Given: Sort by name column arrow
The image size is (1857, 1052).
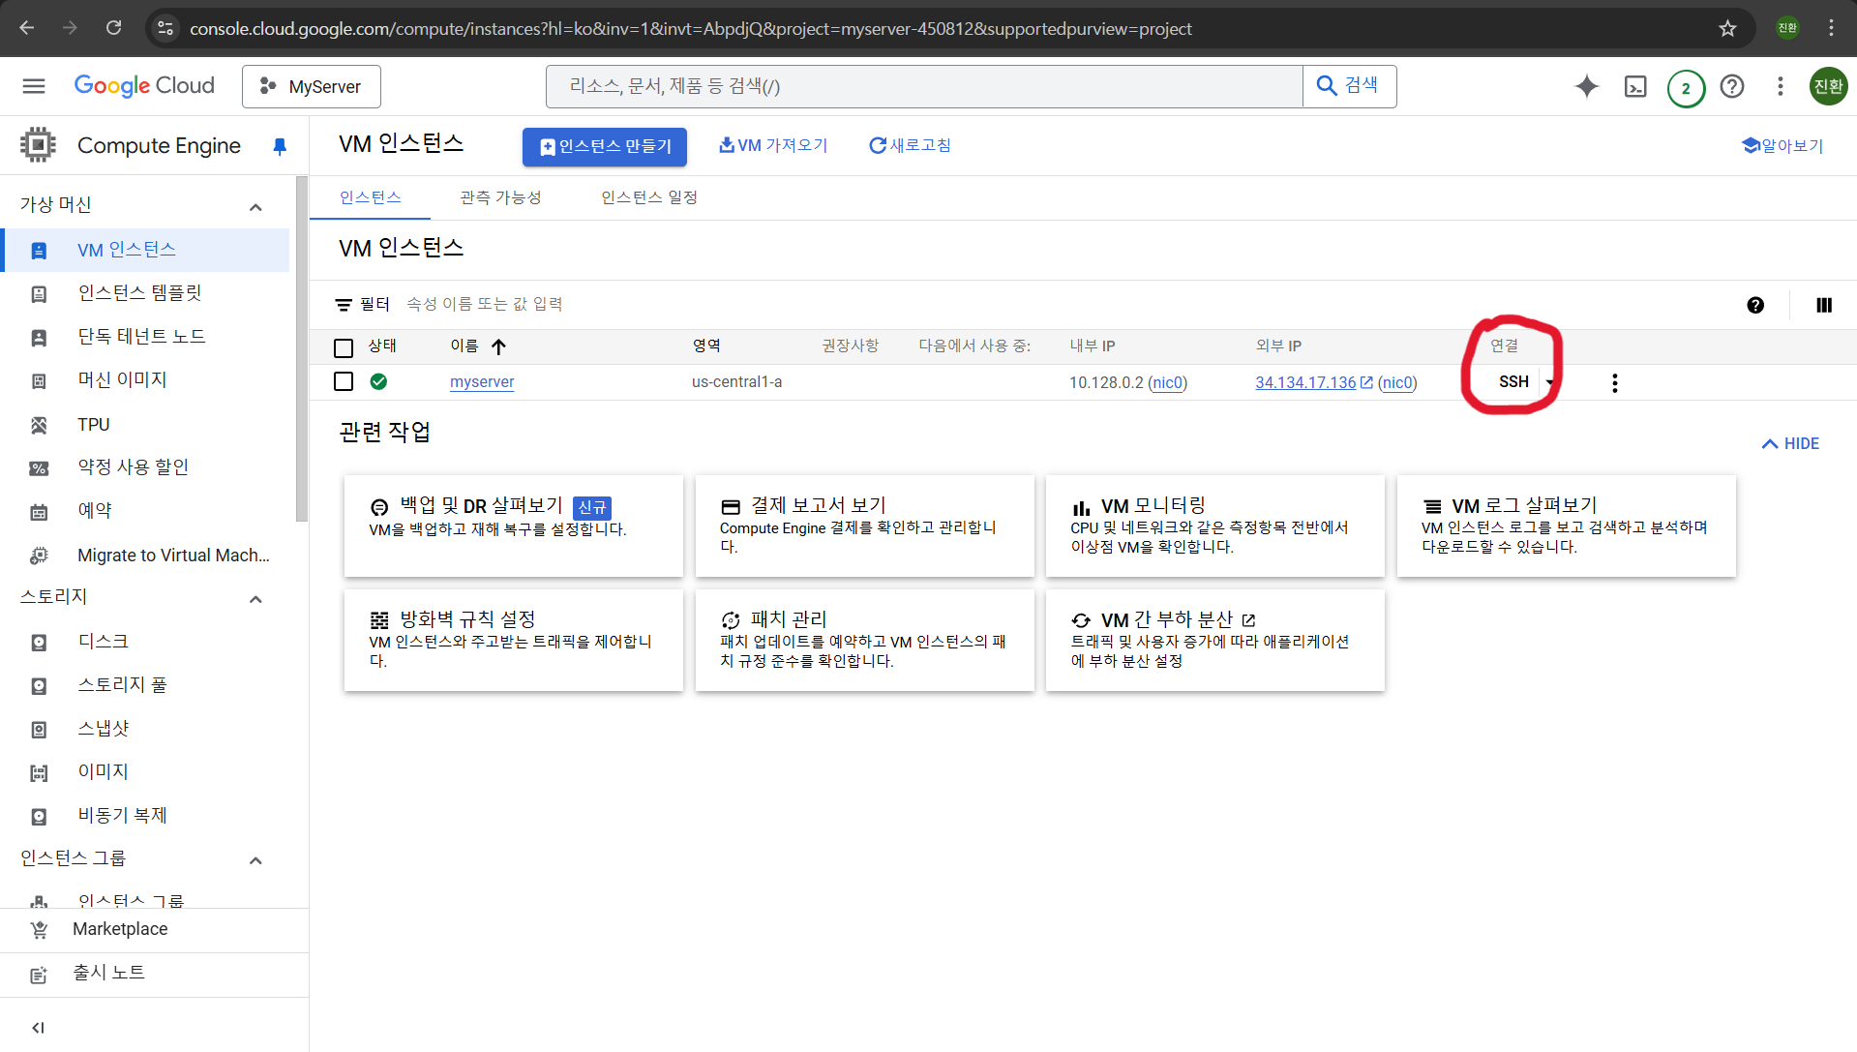Looking at the screenshot, I should point(498,346).
